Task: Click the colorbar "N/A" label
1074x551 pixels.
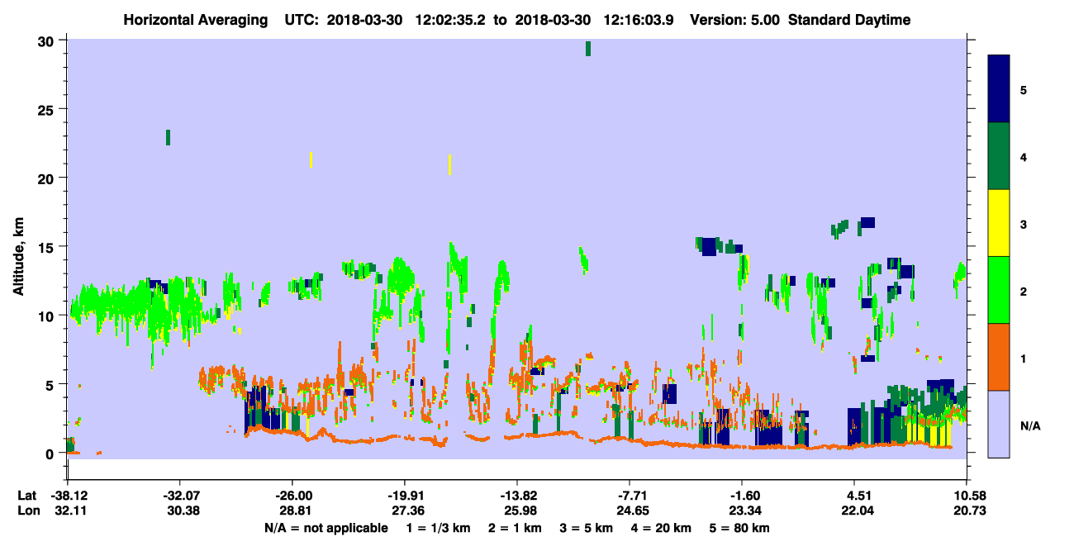Action: (1029, 425)
